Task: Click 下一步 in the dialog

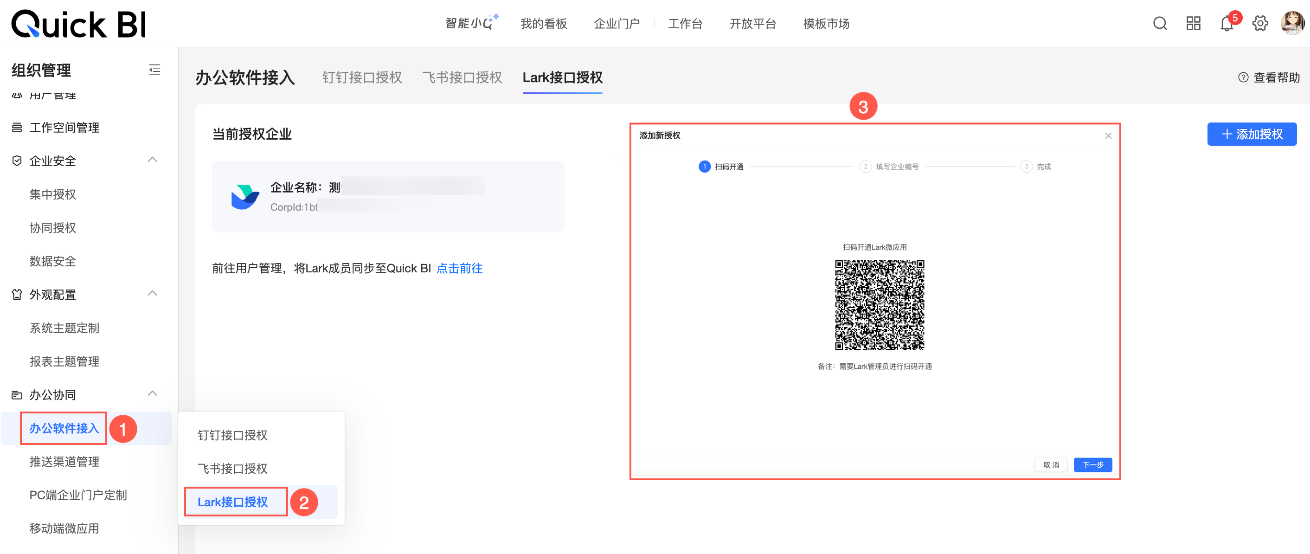Action: pos(1092,465)
